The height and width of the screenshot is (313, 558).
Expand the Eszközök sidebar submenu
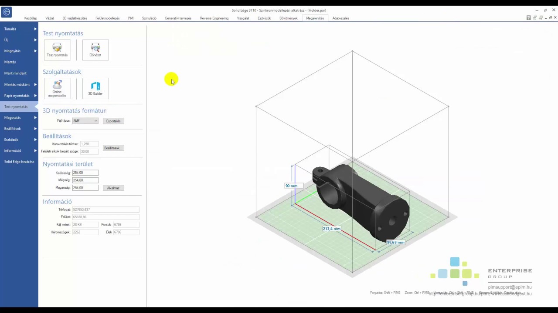pos(35,140)
